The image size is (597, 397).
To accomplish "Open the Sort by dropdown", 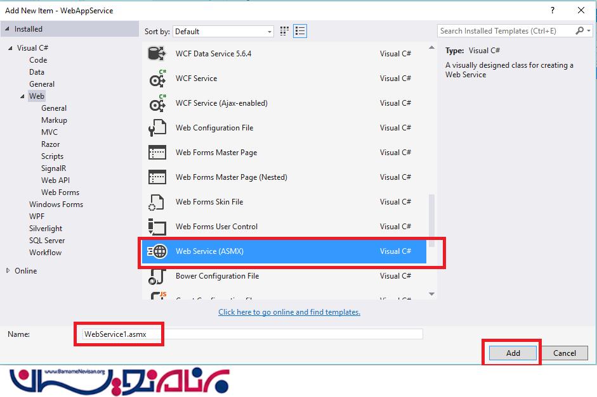I will 223,31.
